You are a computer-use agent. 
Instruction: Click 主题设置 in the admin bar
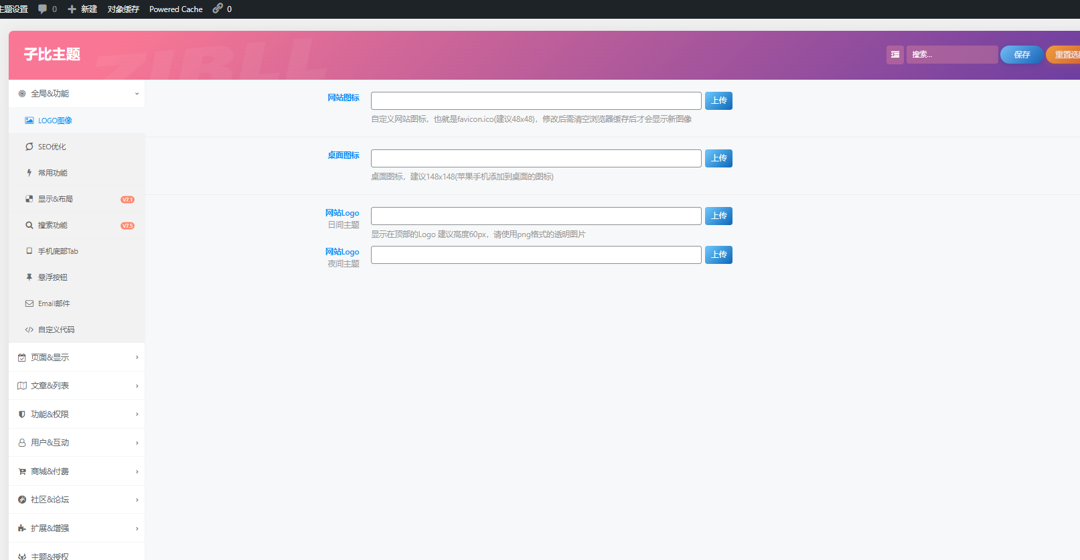pos(14,9)
